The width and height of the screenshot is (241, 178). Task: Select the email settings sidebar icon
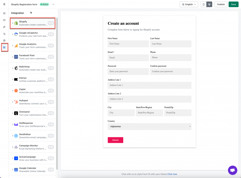pos(4,20)
